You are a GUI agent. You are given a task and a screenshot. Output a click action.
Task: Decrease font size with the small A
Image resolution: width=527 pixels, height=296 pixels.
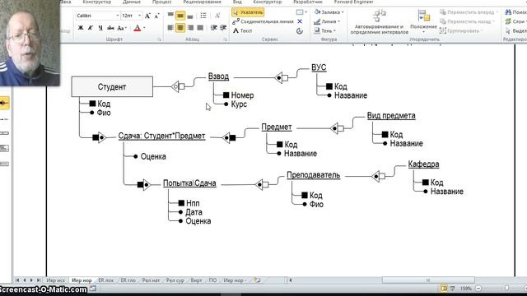157,16
